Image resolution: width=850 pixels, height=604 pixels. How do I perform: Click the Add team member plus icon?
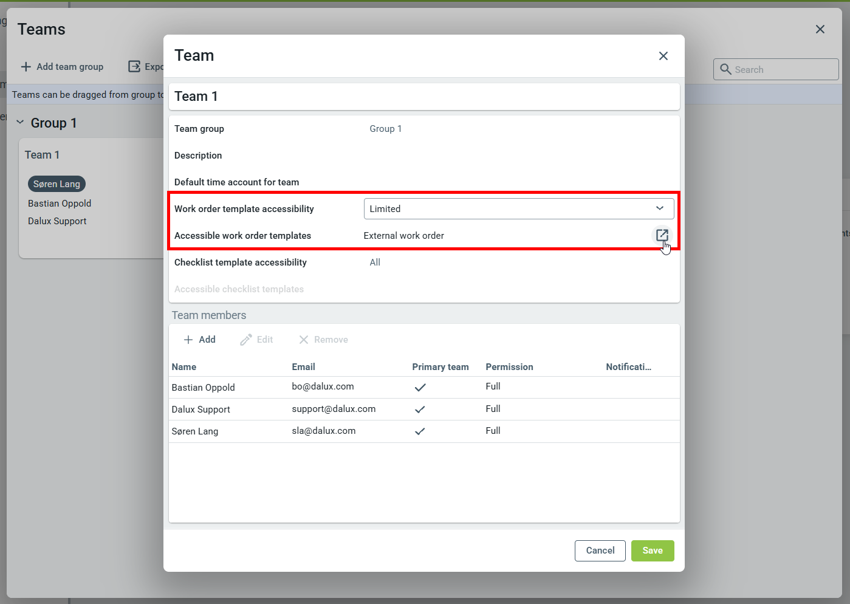click(x=188, y=340)
